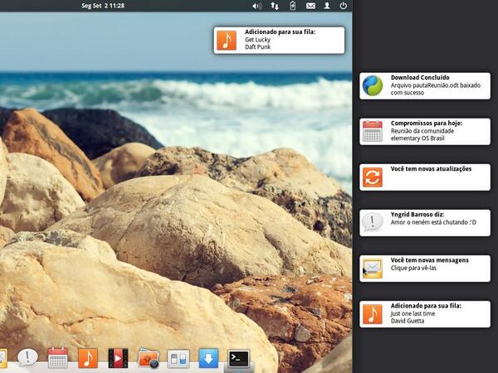Launch the Calendar app from the dock
Screen dimensions: 498x373
pyautogui.click(x=57, y=357)
